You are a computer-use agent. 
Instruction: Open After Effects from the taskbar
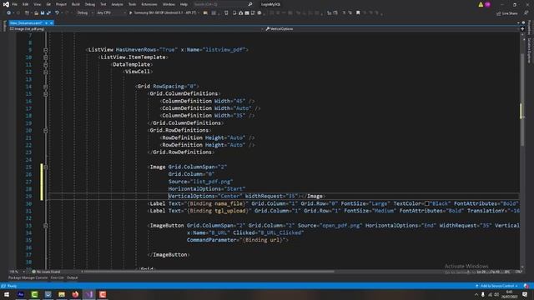(x=20, y=294)
